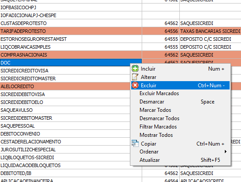The width and height of the screenshot is (241, 182).
Task: Select the SICREDICREDITOVISA row
Action: 65,71
